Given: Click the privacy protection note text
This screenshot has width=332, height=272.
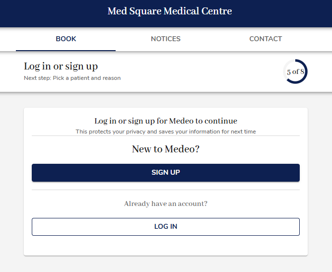Looking at the screenshot, I should click(166, 132).
